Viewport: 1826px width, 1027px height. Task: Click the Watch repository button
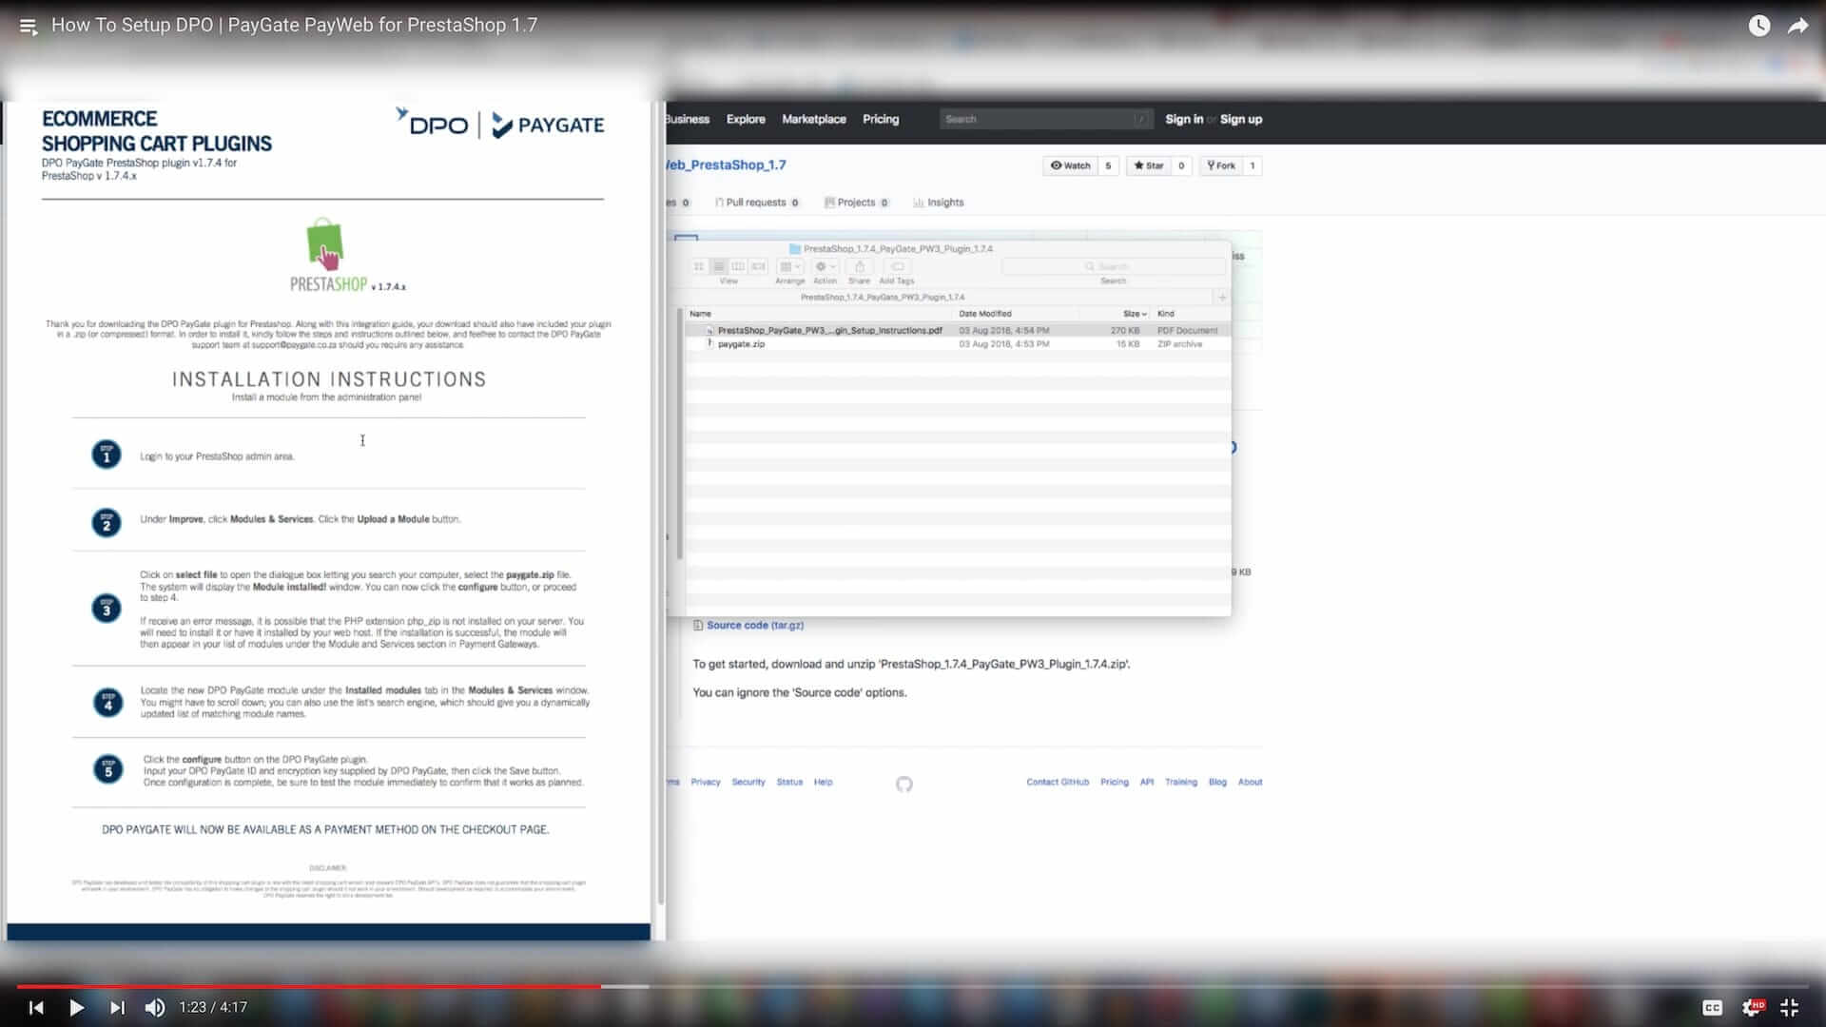click(1071, 165)
